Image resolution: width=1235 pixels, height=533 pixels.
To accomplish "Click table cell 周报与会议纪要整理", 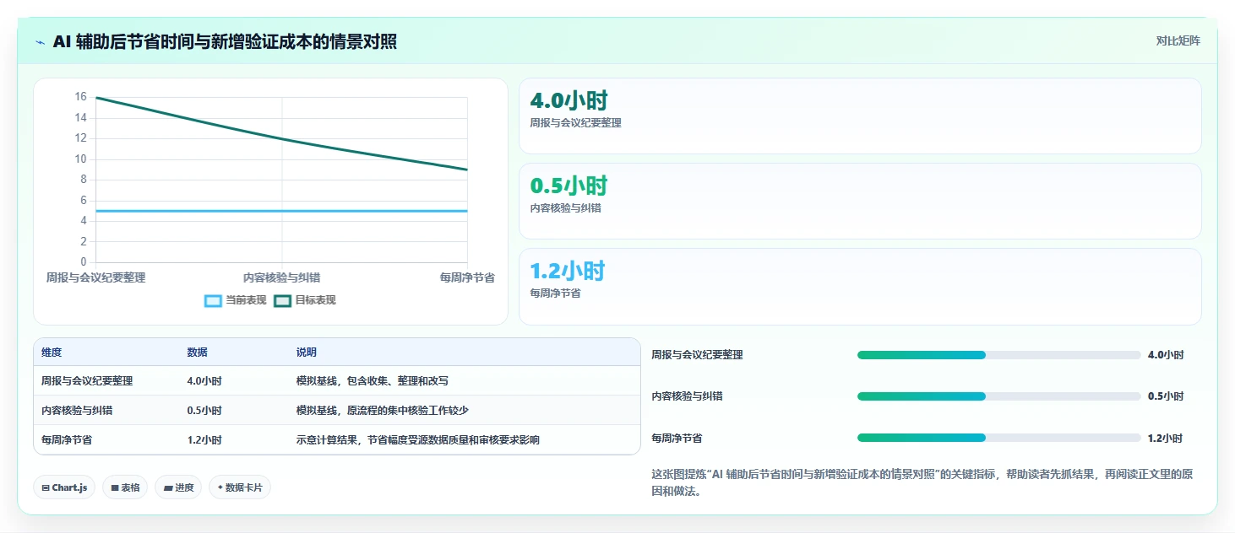I will pos(87,381).
